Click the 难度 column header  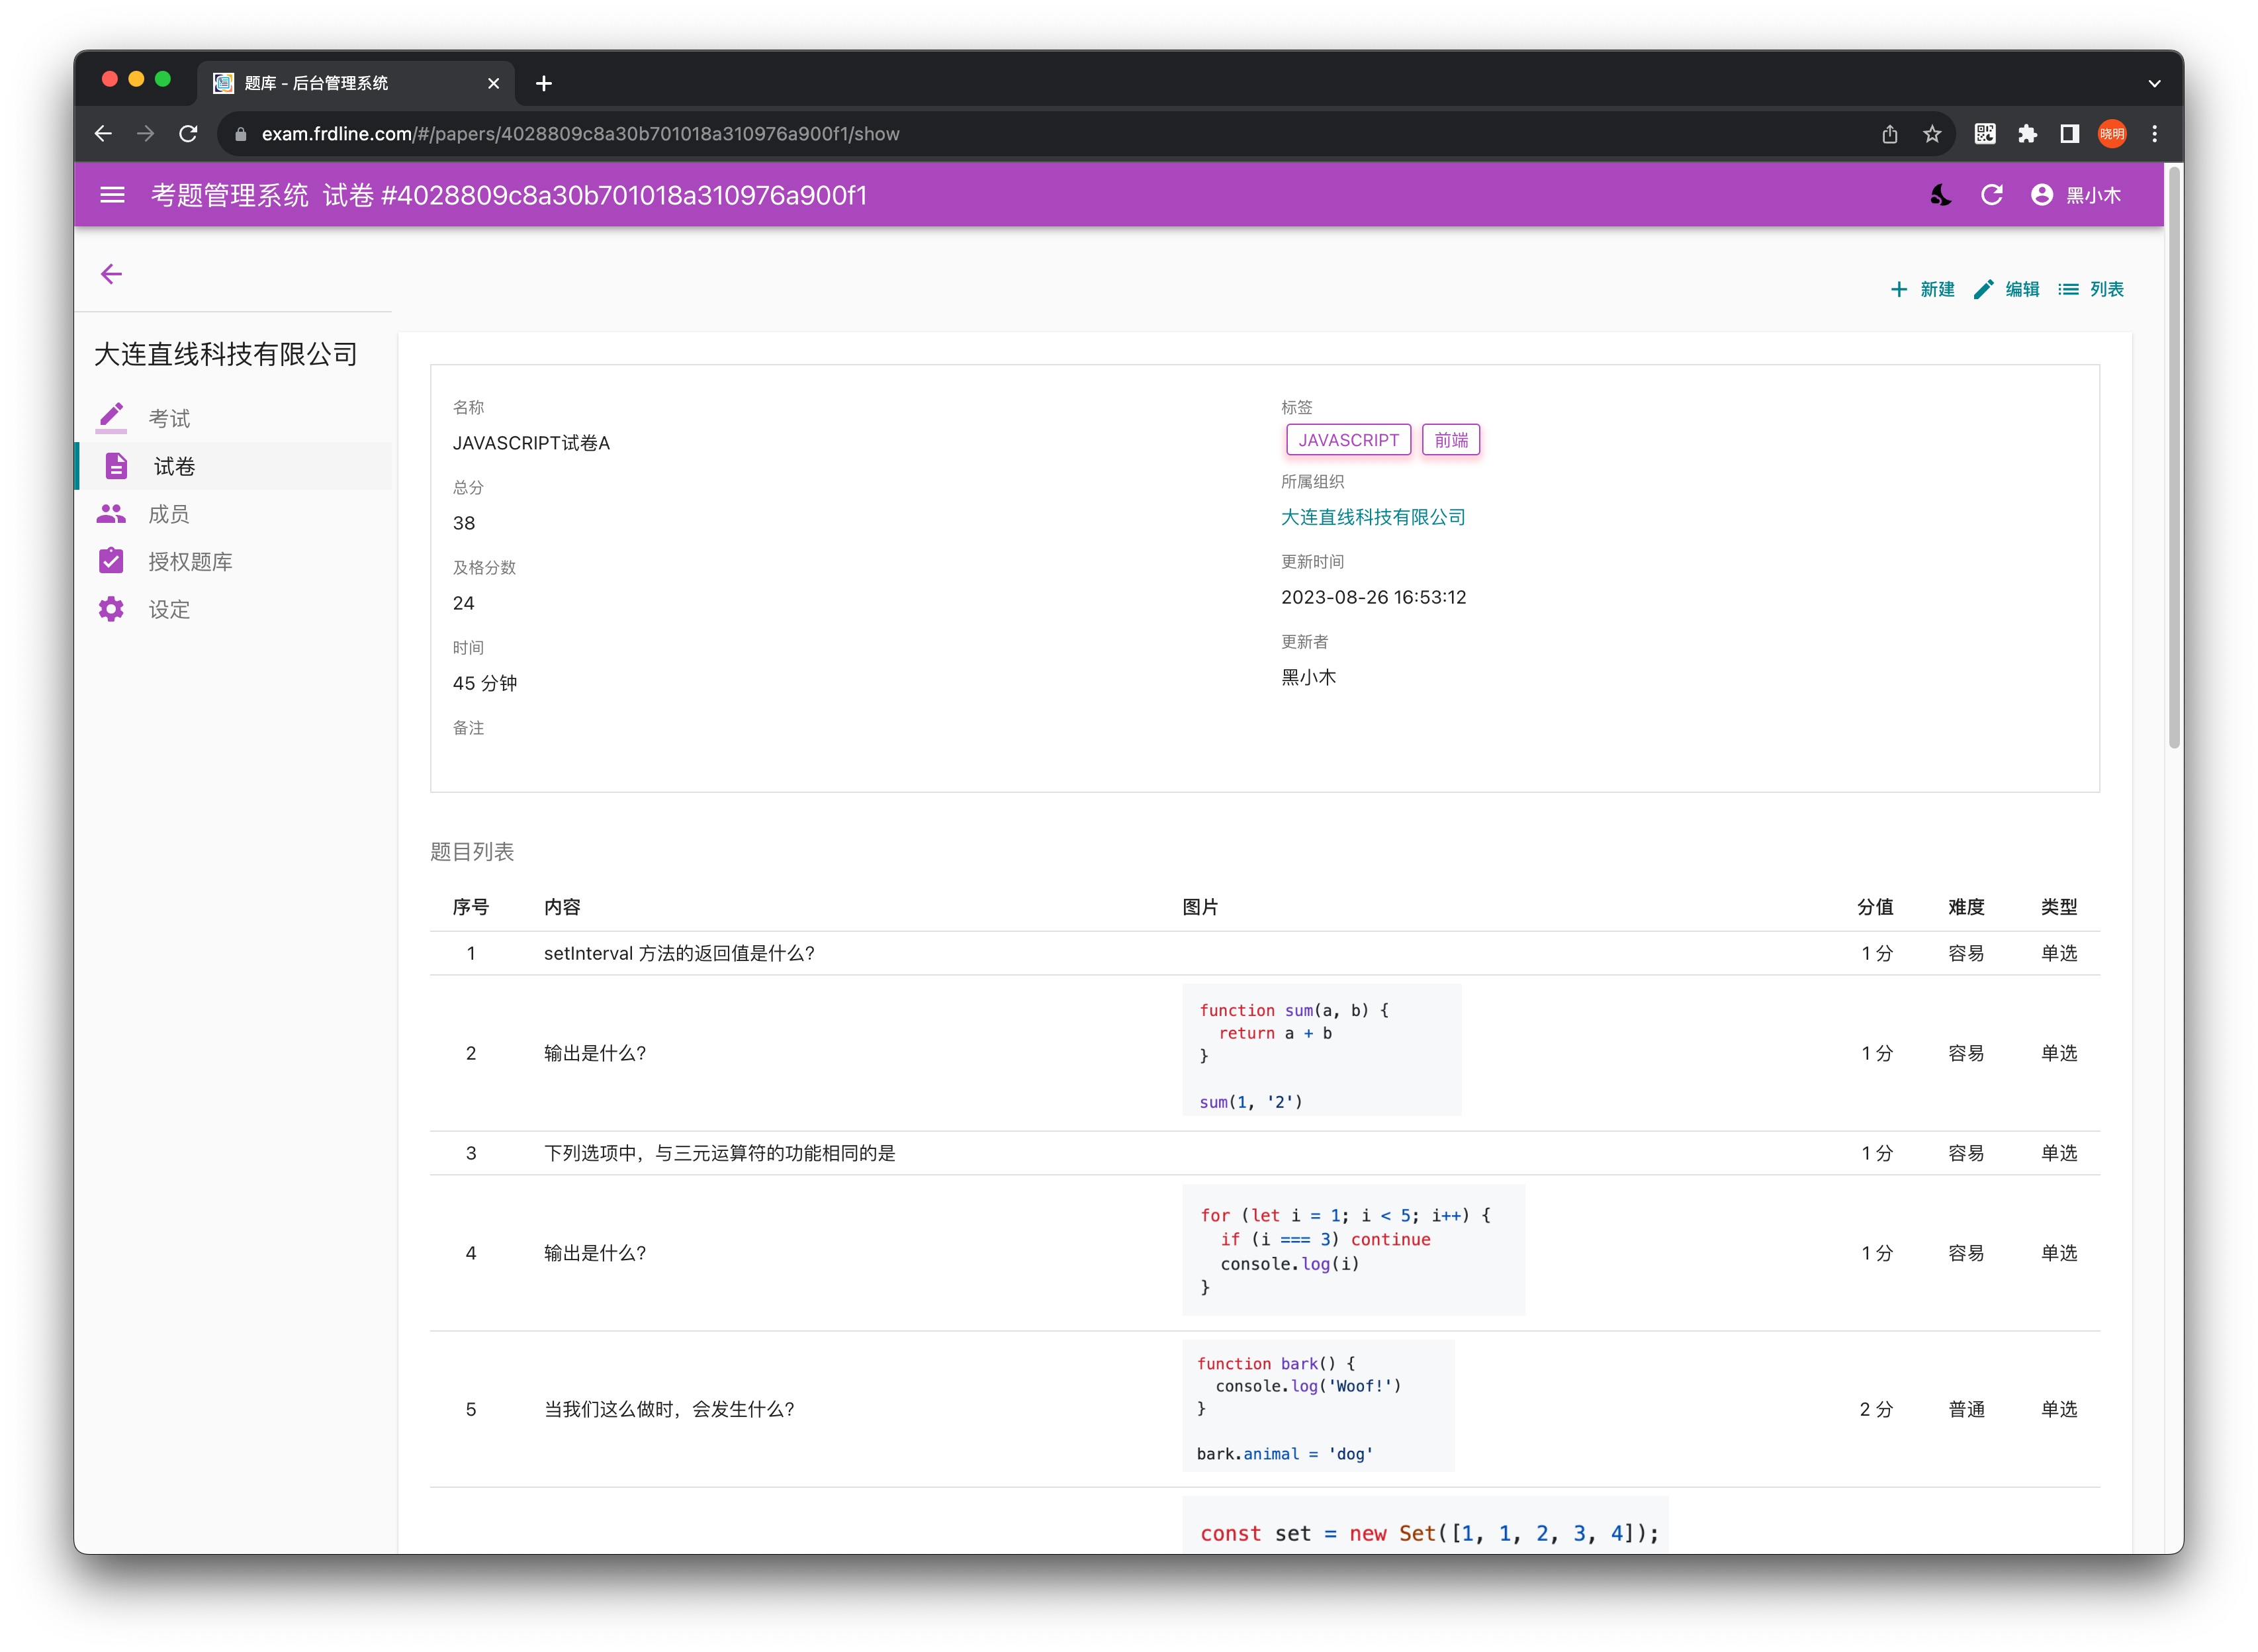coord(1966,907)
